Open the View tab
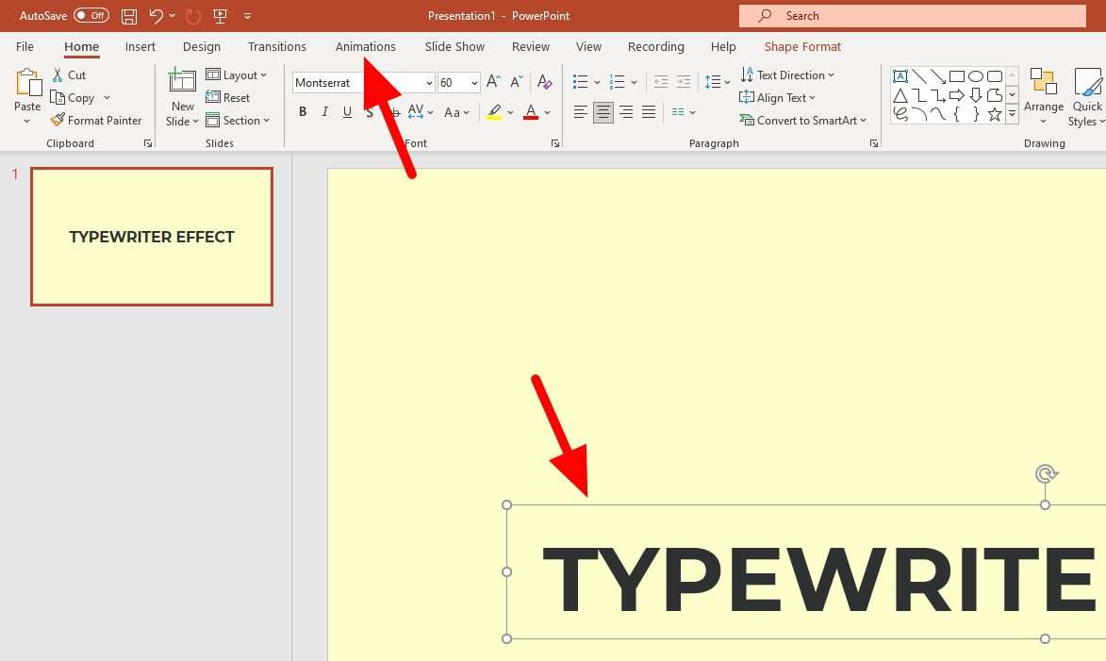This screenshot has height=661, width=1106. coord(588,46)
